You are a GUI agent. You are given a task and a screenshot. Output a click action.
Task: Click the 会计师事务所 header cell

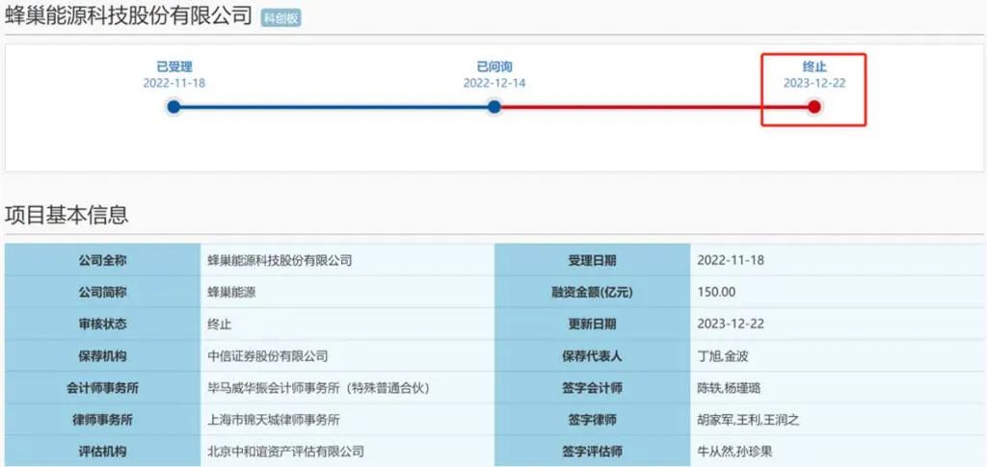coord(102,388)
